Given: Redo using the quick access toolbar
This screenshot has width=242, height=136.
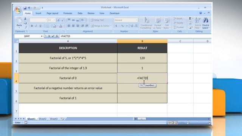Looking at the screenshot, I should tap(35, 8).
